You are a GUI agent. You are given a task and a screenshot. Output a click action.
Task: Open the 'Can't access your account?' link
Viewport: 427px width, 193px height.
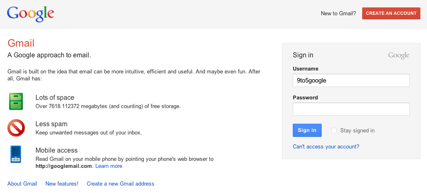pyautogui.click(x=326, y=146)
